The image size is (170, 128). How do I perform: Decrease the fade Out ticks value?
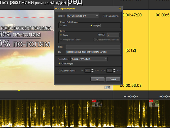point(114,71)
